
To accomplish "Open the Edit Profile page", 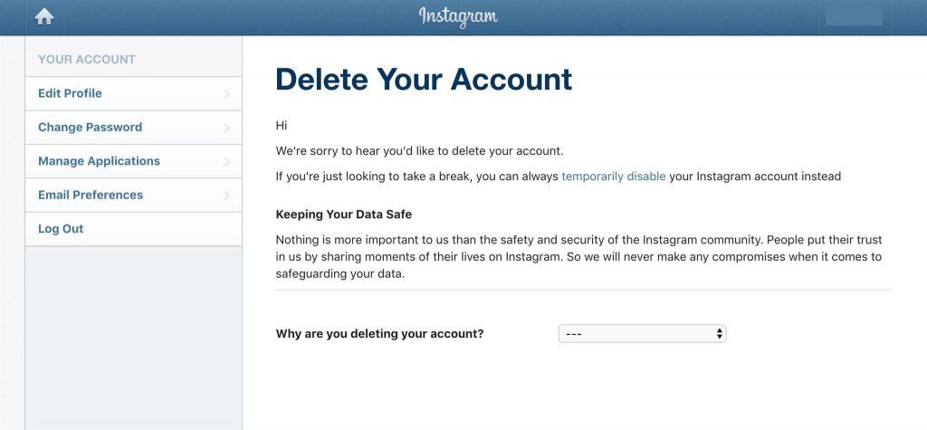I will (x=134, y=93).
